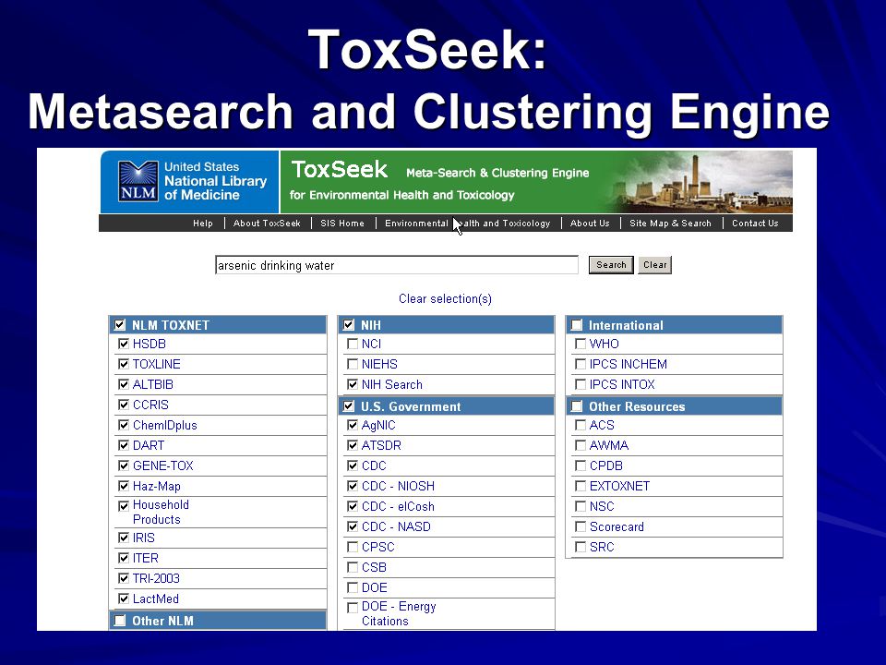Open the EXTOXNET resource link
Screen dimensions: 886x665
[x=620, y=487]
